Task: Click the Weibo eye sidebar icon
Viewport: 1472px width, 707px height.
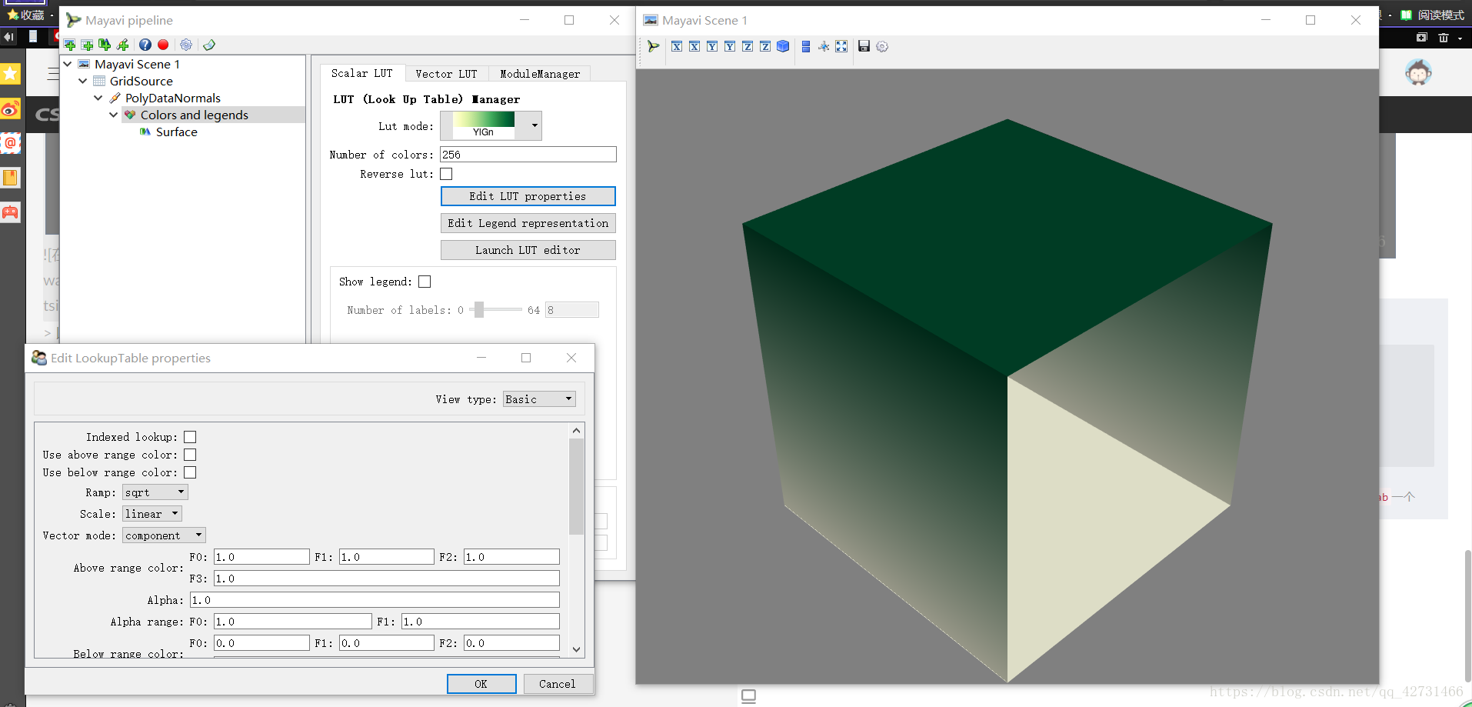Action: [10, 109]
